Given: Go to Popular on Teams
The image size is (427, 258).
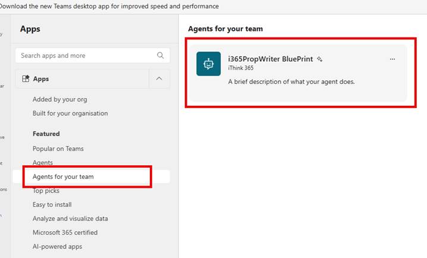Looking at the screenshot, I should (58, 149).
